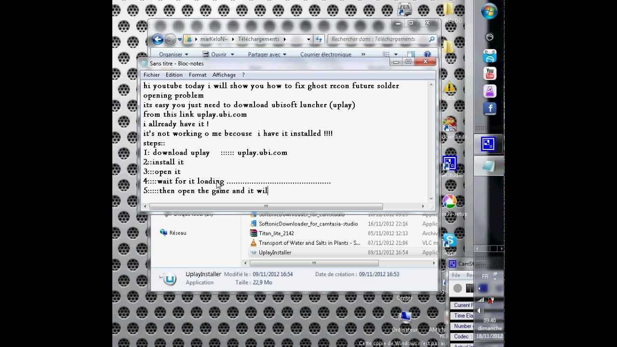The height and width of the screenshot is (347, 617).
Task: Expand the view options dropdown arrow
Action: (x=396, y=54)
